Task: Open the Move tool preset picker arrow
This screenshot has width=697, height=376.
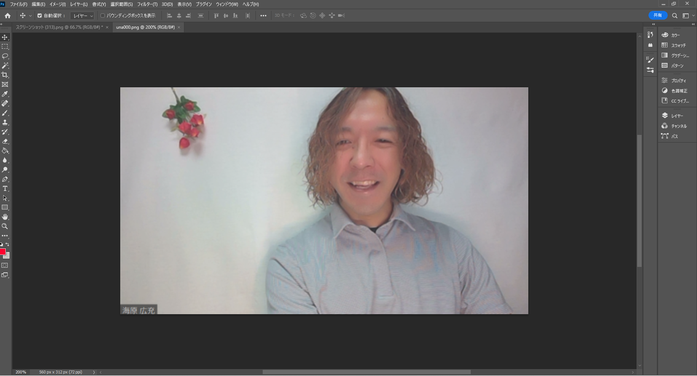Action: [30, 16]
